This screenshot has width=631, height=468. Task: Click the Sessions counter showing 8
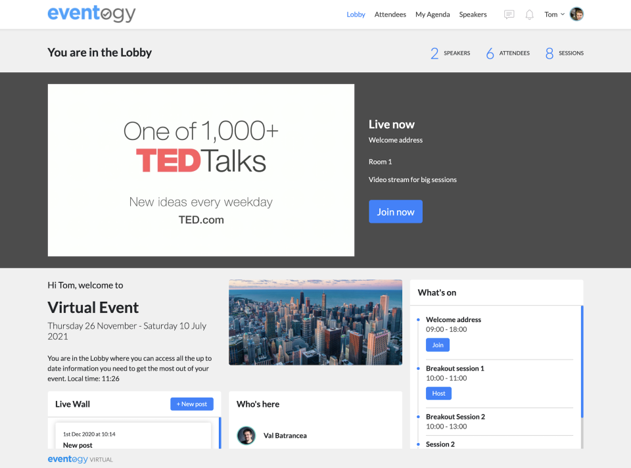[563, 53]
